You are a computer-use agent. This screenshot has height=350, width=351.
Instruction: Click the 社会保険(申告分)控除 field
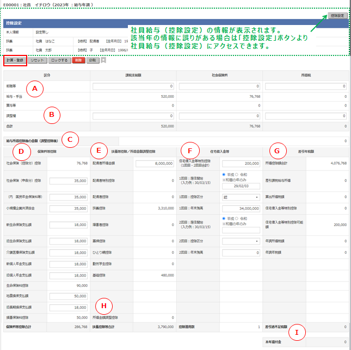tap(69, 181)
